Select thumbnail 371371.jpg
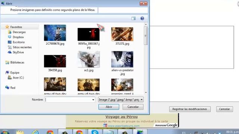 [122, 34]
